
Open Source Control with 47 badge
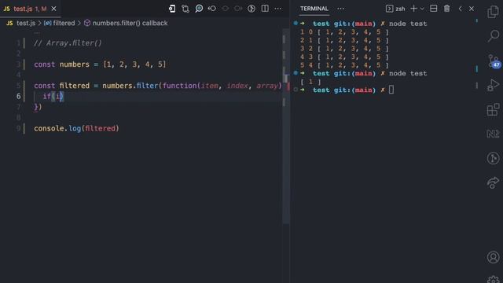(494, 61)
